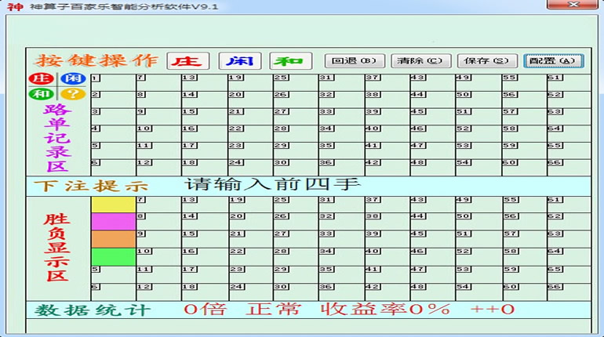Click the 按键操作 heading
The image size is (604, 337).
[x=97, y=60]
